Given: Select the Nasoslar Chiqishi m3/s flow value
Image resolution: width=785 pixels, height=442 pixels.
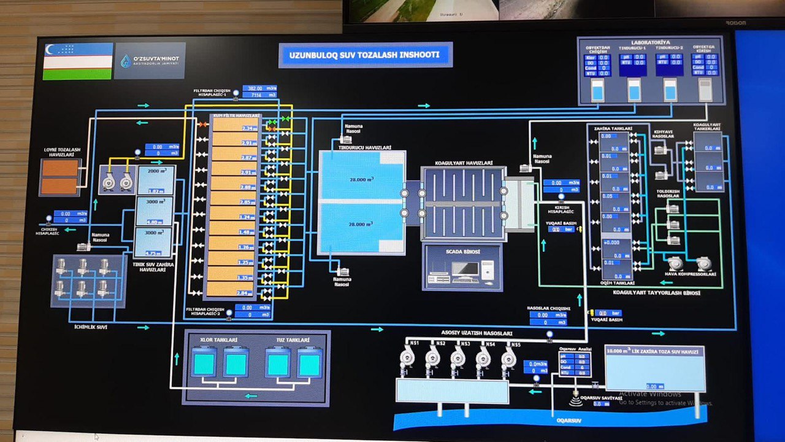Looking at the screenshot, I should (x=549, y=315).
